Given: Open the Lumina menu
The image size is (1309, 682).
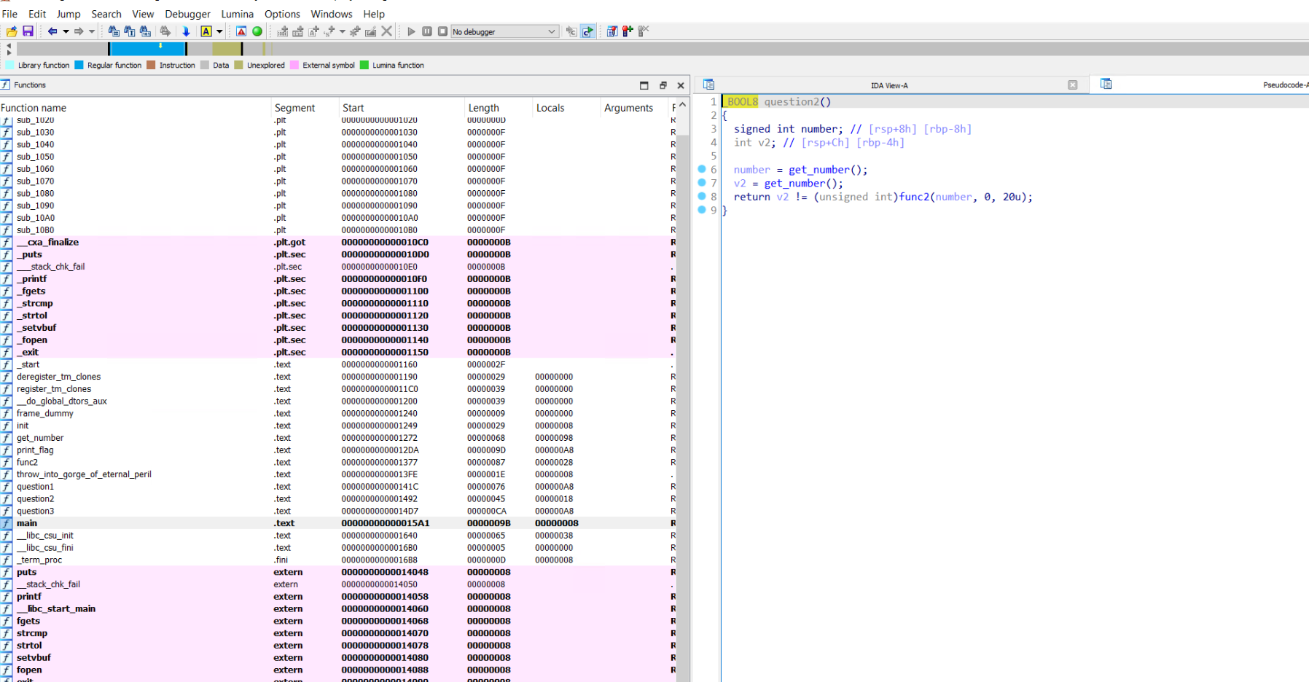Looking at the screenshot, I should (x=238, y=14).
